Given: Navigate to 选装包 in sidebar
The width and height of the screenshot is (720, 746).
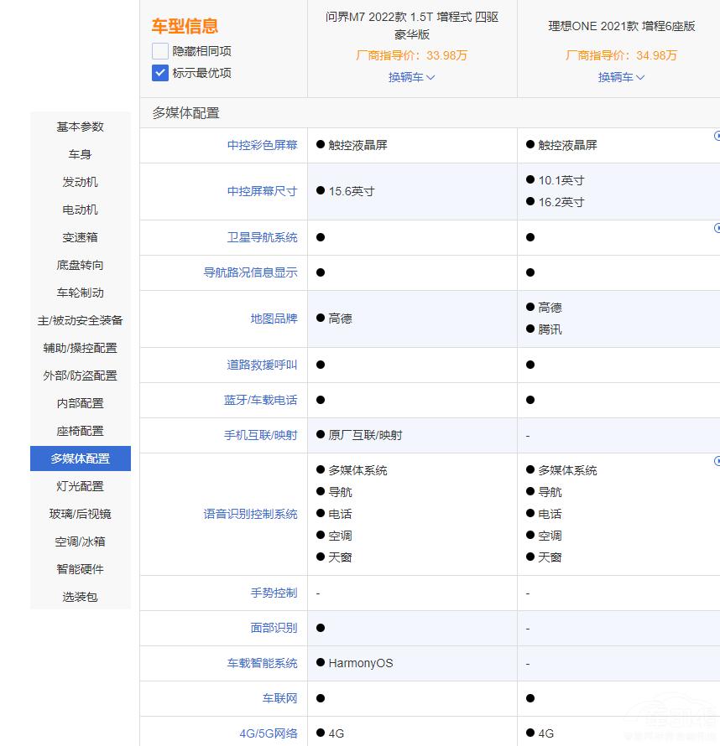Looking at the screenshot, I should point(81,597).
